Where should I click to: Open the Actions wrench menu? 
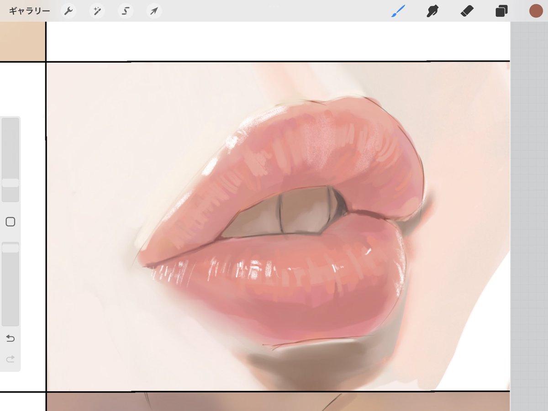(x=68, y=11)
